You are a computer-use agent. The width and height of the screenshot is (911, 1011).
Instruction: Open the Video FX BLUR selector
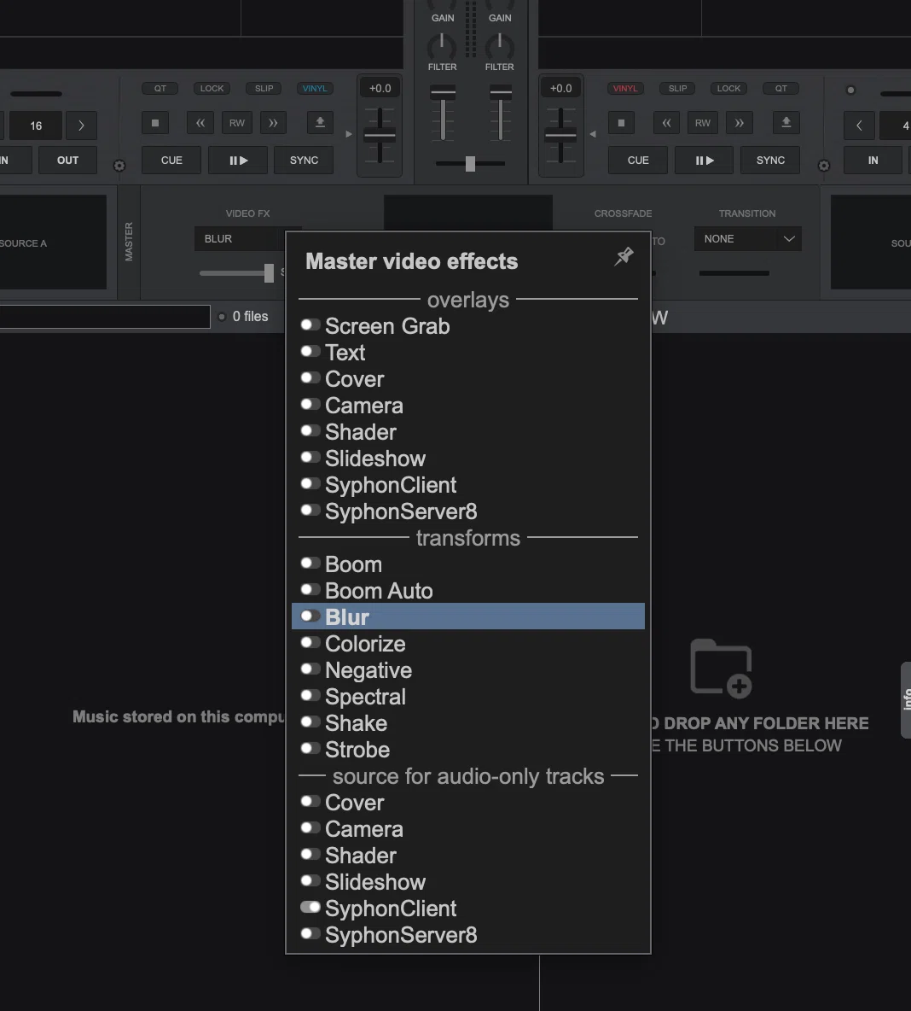point(241,238)
